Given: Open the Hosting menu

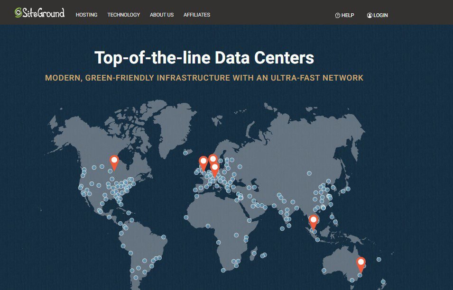Looking at the screenshot, I should point(86,15).
